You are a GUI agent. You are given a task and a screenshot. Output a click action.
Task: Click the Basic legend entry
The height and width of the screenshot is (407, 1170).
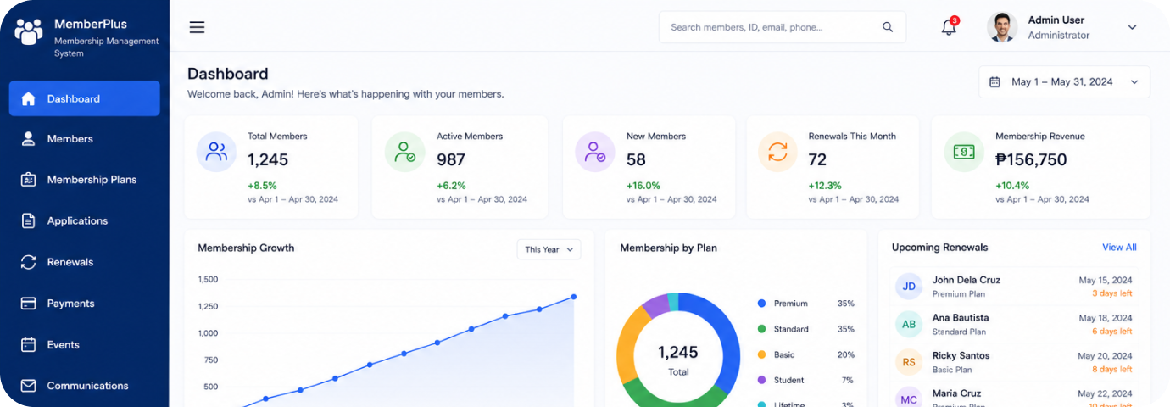pyautogui.click(x=805, y=354)
